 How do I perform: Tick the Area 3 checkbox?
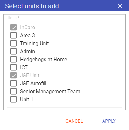(x=14, y=35)
